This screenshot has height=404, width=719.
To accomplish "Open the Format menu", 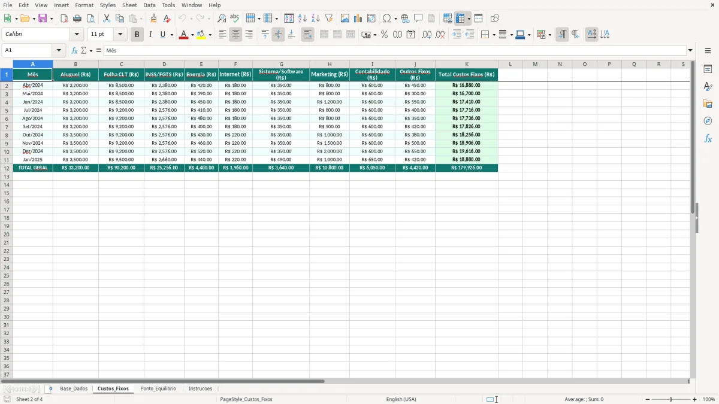I will (x=84, y=5).
